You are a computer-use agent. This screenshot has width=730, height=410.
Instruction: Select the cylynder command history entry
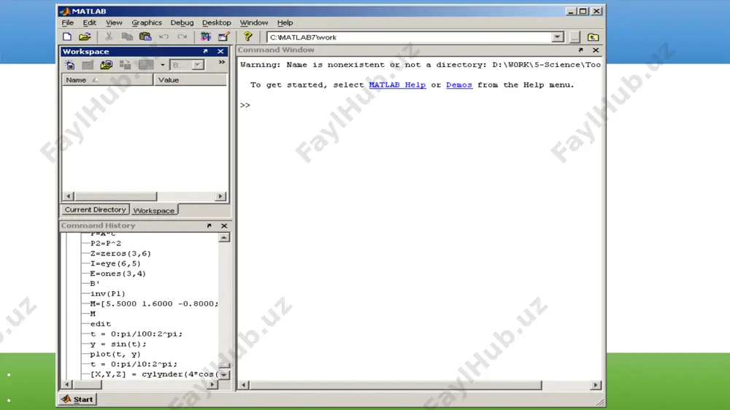(x=154, y=375)
